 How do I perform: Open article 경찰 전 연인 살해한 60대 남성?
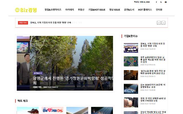click(153, 99)
